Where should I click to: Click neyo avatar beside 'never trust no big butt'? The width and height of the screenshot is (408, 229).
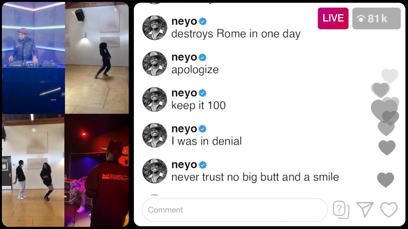(155, 171)
